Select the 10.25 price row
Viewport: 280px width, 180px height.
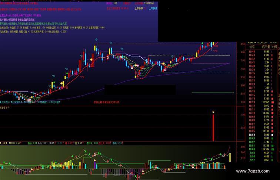261,81
